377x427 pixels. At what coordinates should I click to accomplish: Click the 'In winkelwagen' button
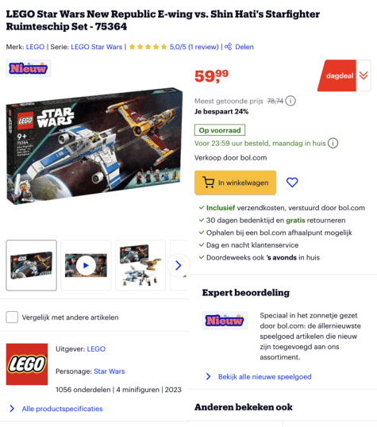235,183
